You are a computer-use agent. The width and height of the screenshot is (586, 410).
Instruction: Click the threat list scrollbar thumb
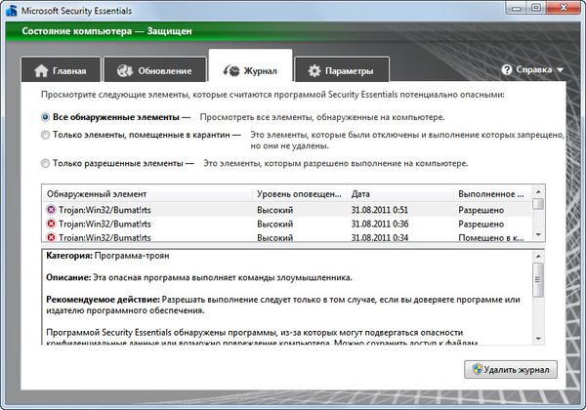[538, 204]
